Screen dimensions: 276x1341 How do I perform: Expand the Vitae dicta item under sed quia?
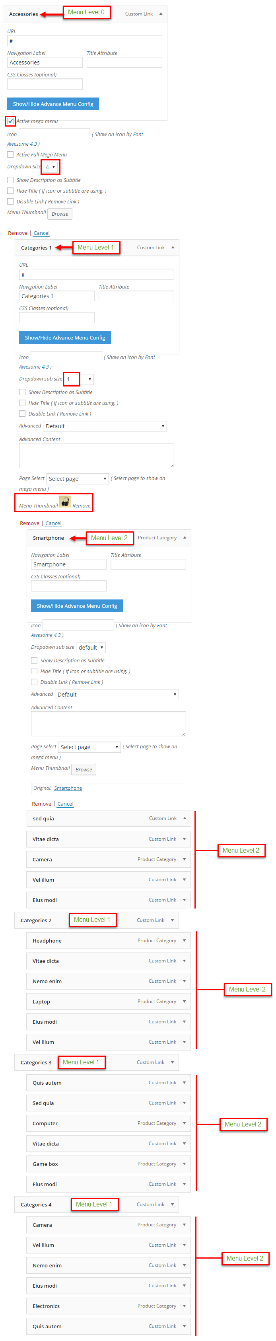tap(185, 839)
